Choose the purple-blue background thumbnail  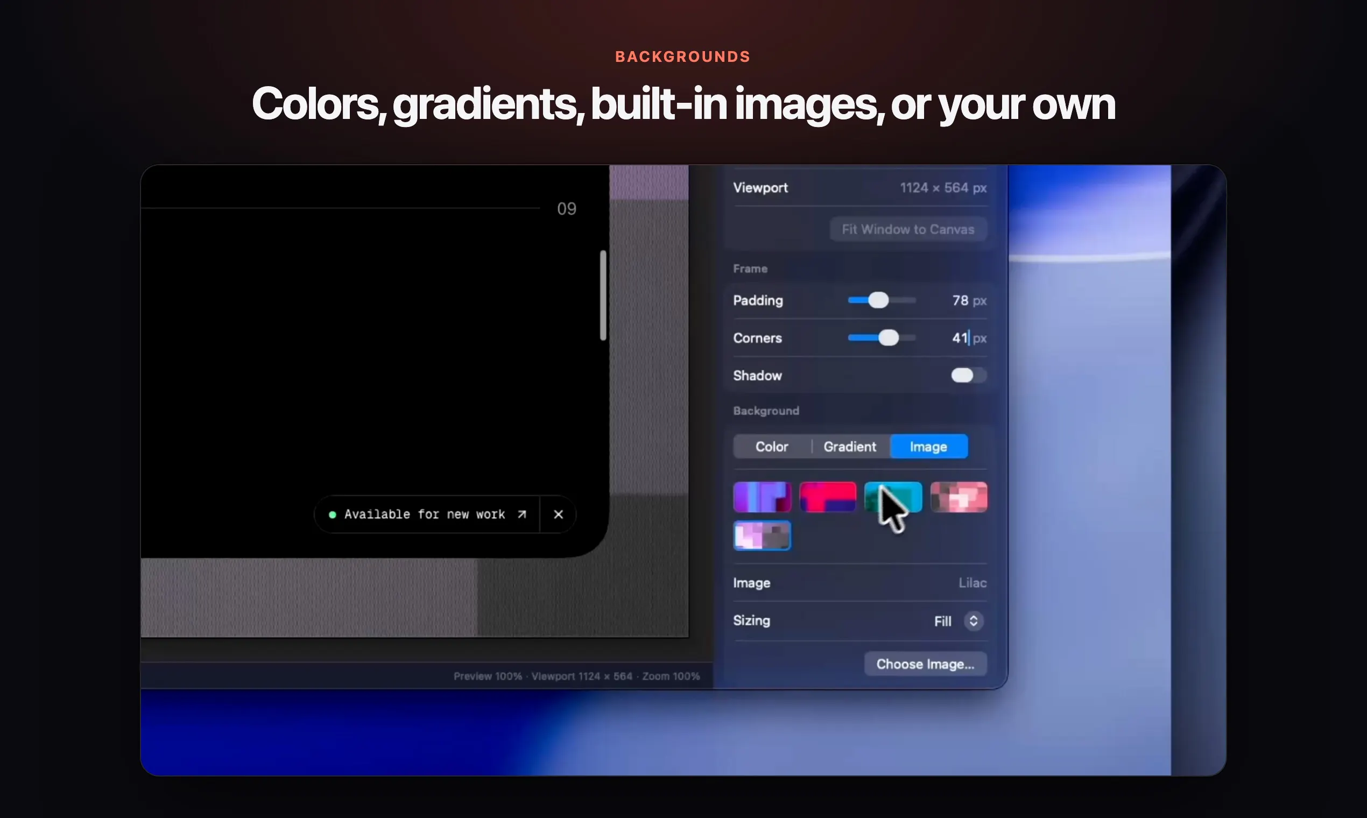tap(762, 497)
